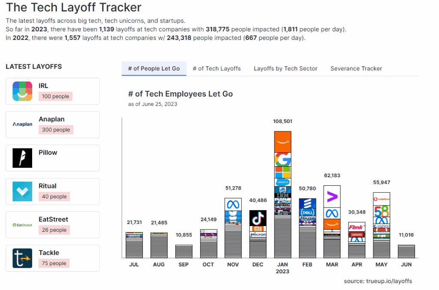Click the Pillow black feather logo

coord(22,158)
